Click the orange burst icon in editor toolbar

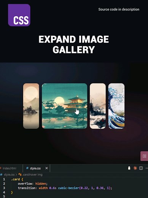[135, 168]
